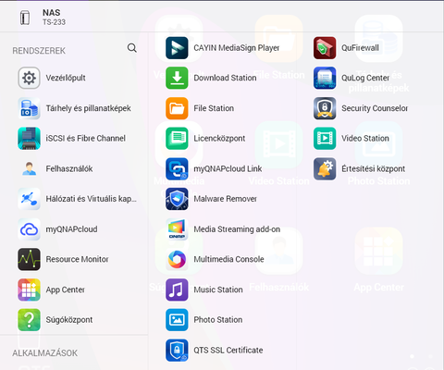Select the QuFirewall label

coord(360,48)
